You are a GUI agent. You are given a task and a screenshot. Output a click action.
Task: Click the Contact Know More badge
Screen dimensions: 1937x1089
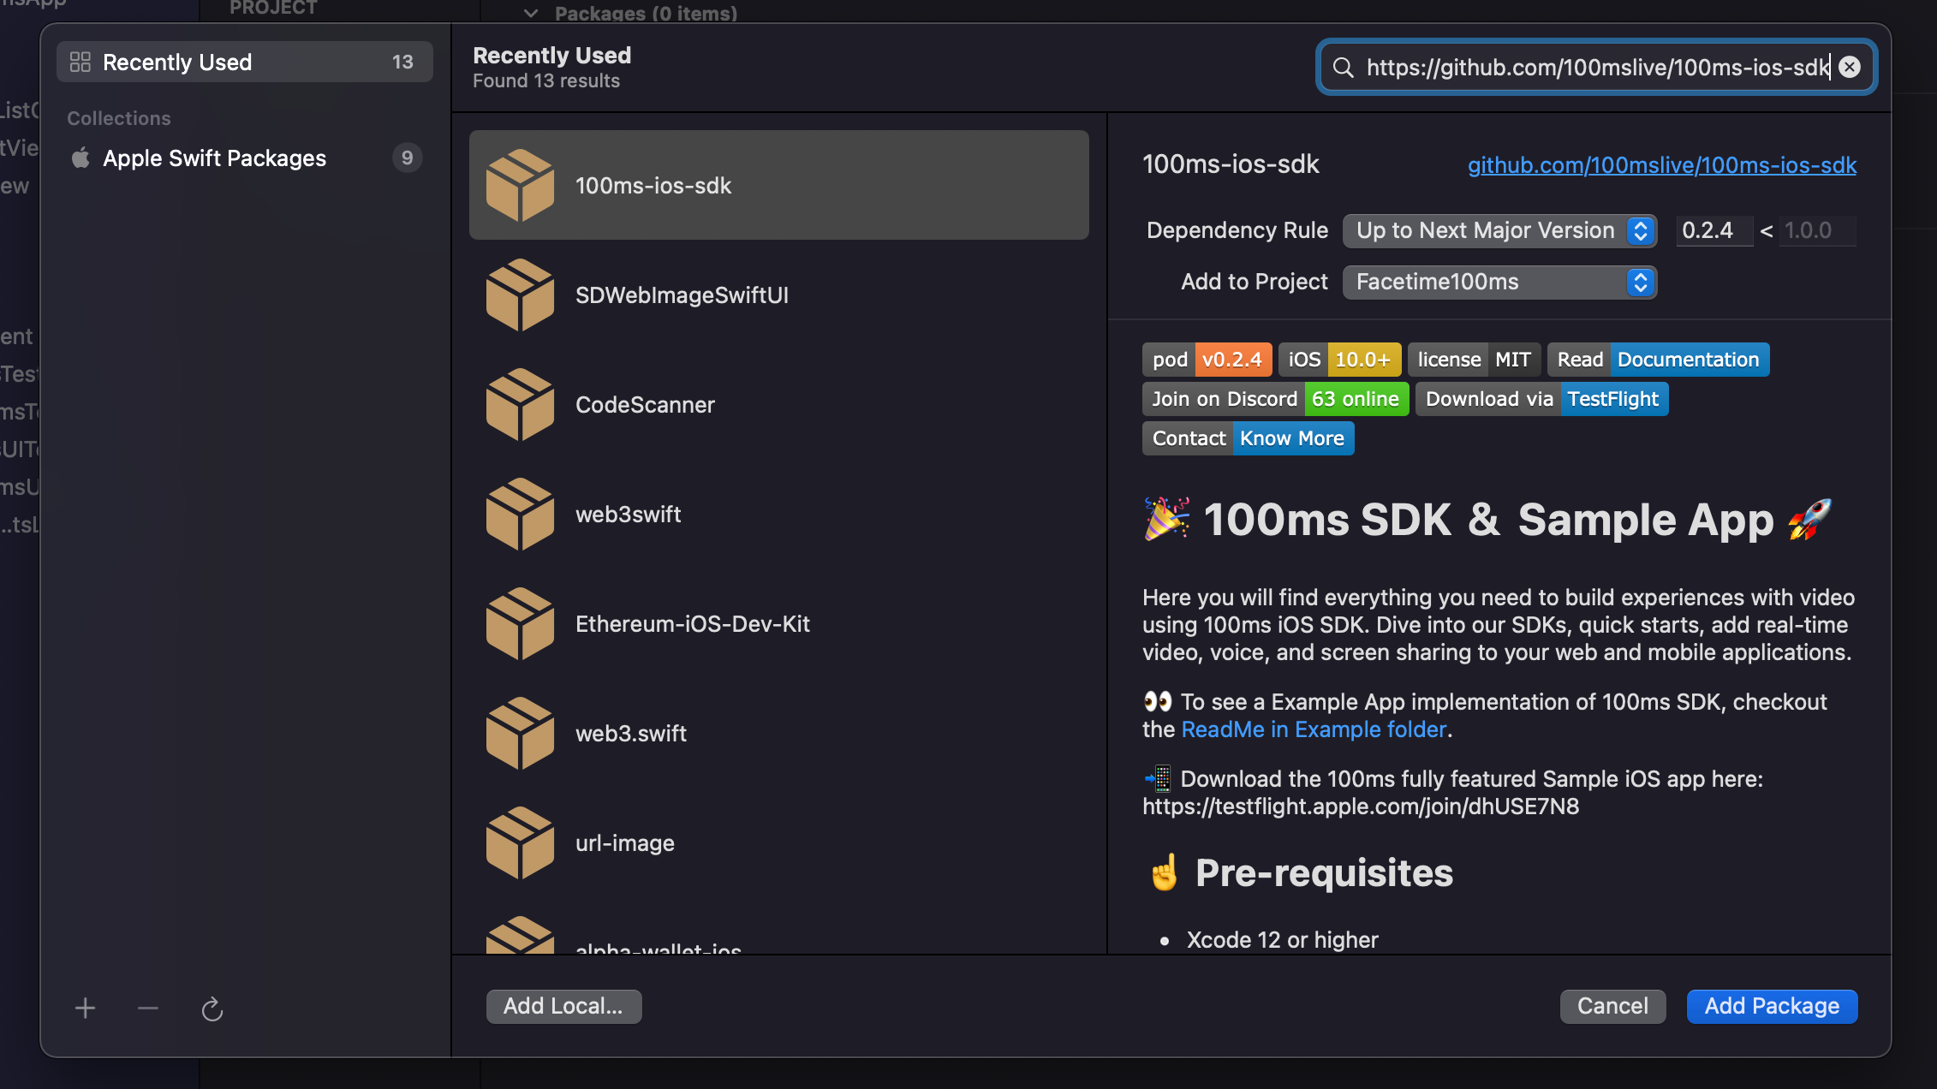1248,438
